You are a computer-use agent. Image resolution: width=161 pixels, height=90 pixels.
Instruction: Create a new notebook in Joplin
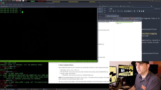[x=123, y=6]
